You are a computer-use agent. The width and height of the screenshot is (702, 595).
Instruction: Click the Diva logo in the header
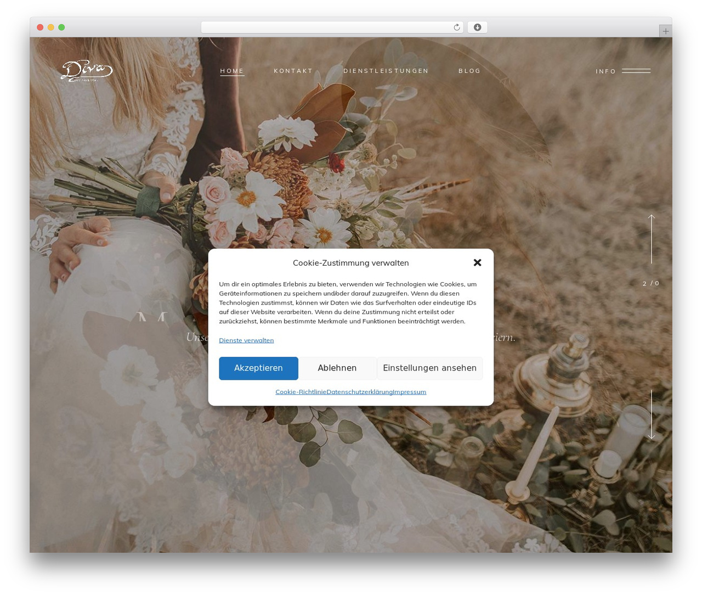[x=87, y=71]
